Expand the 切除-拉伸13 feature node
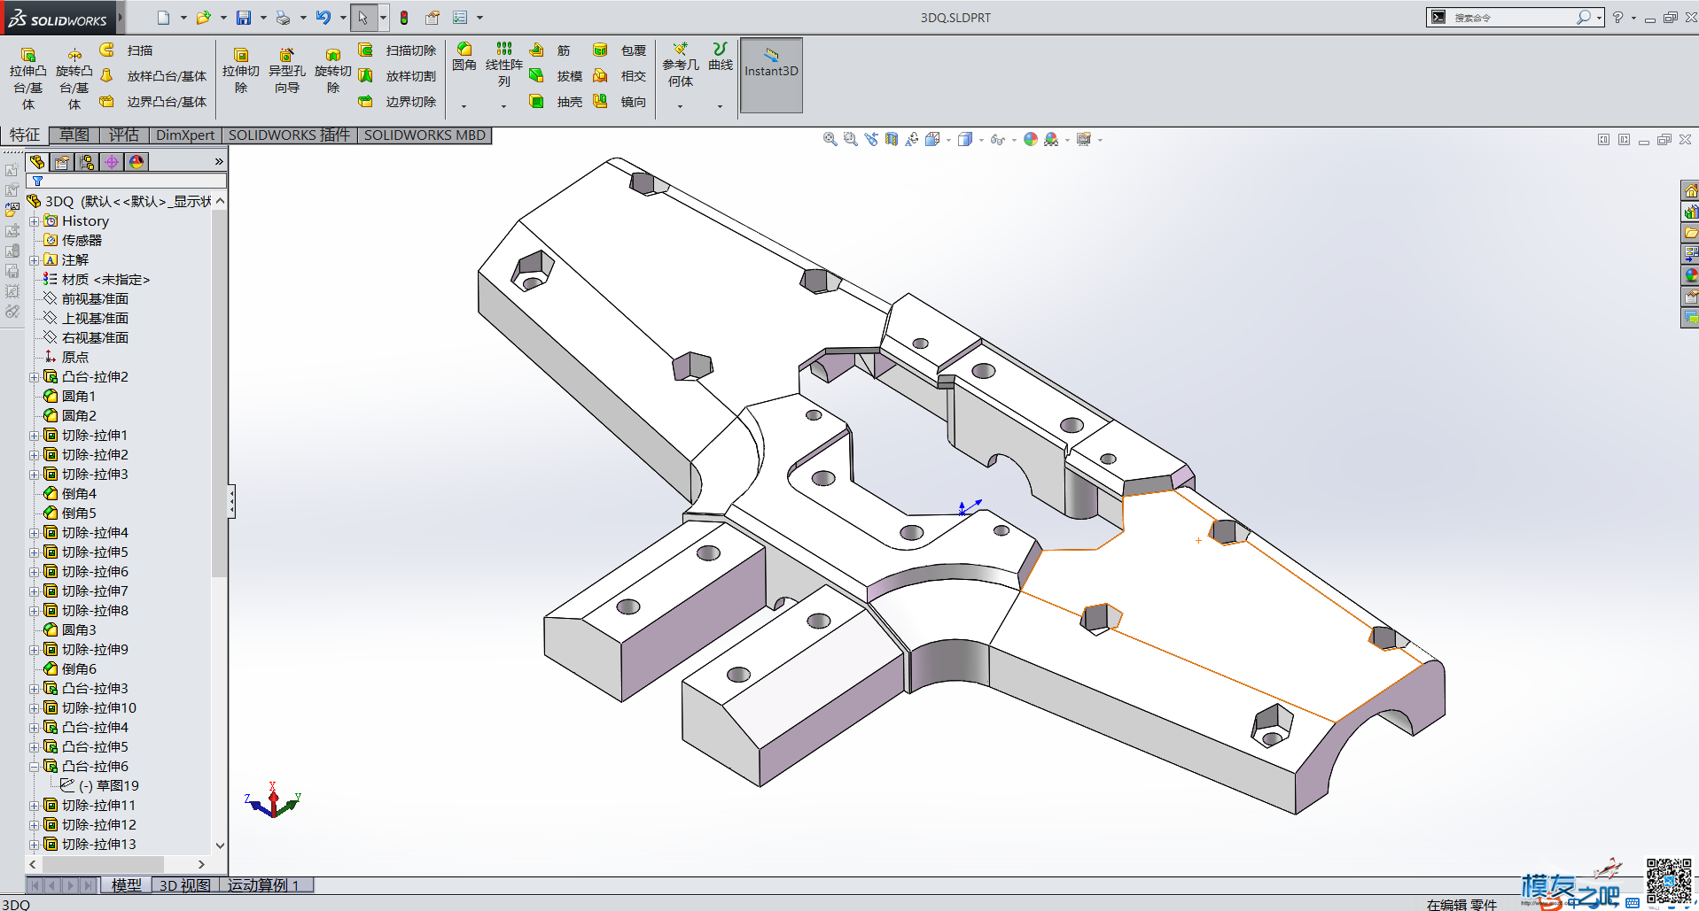The width and height of the screenshot is (1699, 911). tap(34, 845)
